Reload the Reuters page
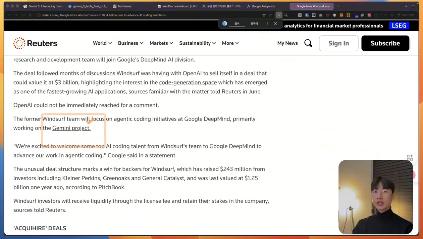 23,15
